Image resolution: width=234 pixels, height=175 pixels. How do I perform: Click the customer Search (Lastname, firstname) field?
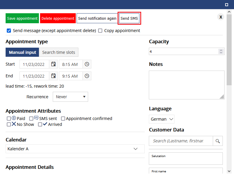[181, 141]
